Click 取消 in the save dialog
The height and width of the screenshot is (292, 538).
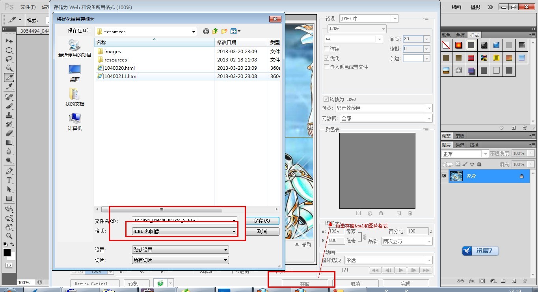tap(262, 231)
